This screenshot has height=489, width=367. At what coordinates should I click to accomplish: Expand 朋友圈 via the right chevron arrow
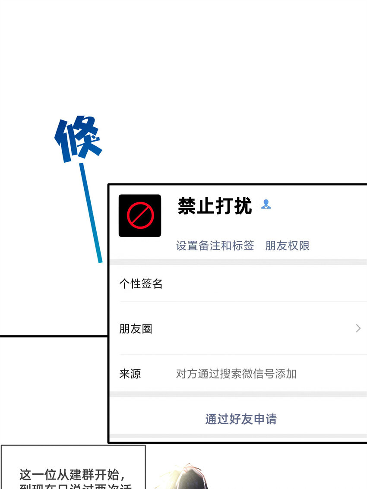[x=358, y=328]
